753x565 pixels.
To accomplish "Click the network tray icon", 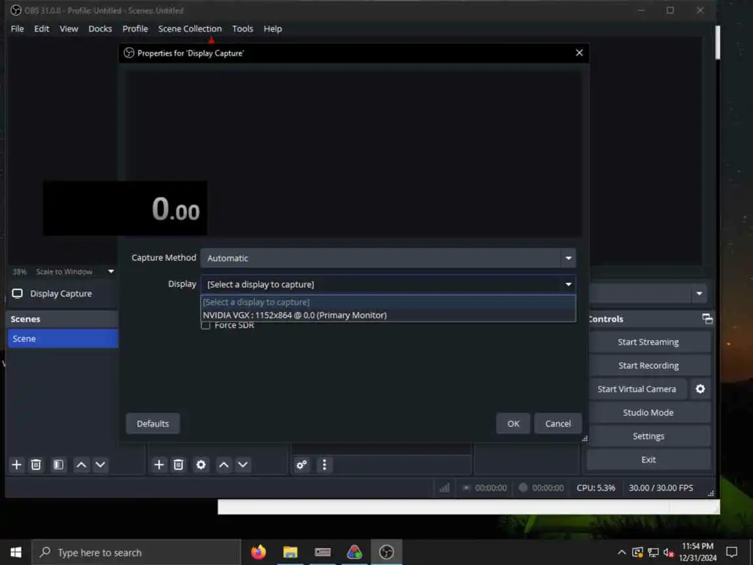I will point(653,553).
